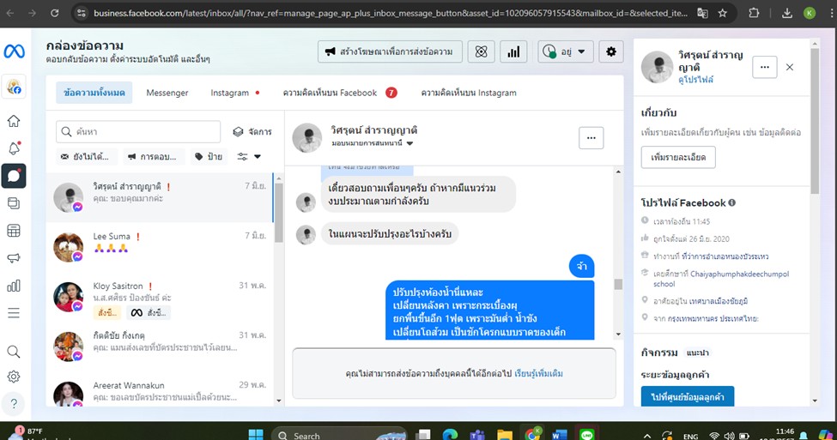Open the filter sliders dropdown in the conversation list

pos(249,157)
